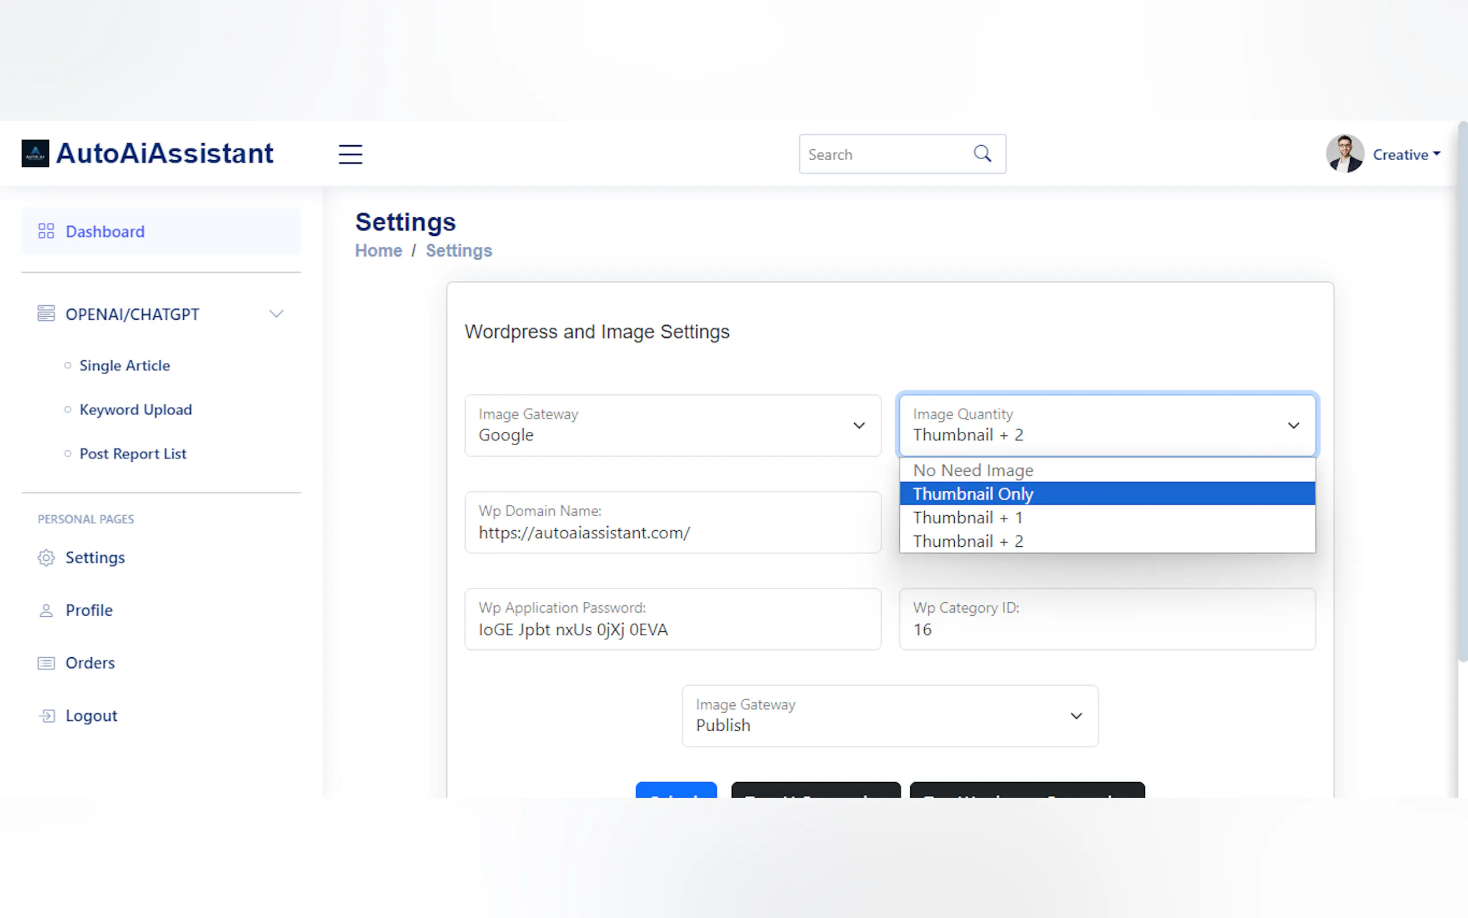Open the Publish status dropdown
This screenshot has height=918, width=1468.
(889, 716)
